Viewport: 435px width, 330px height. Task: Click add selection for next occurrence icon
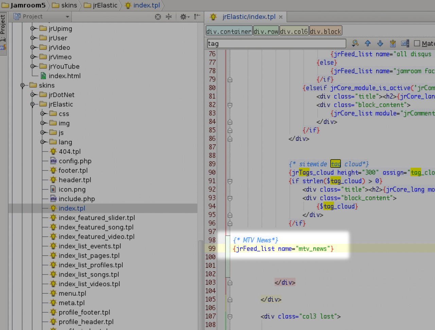point(393,43)
